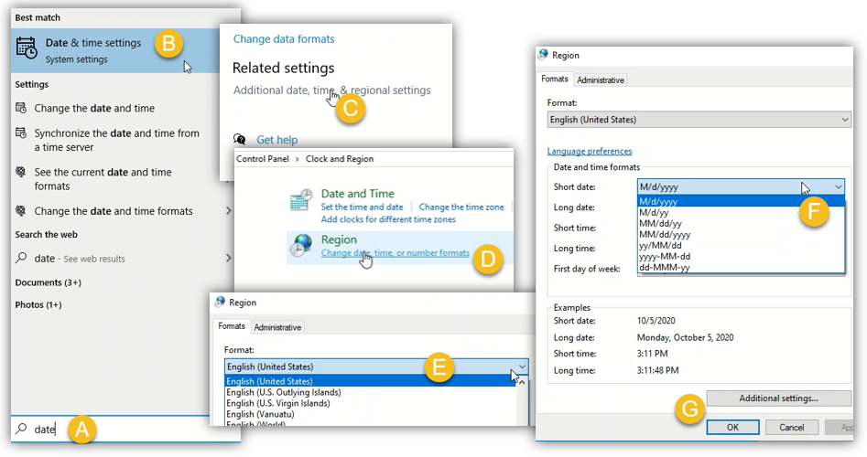Choose yy/MM/dd short date option
The height and width of the screenshot is (457, 867).
pyautogui.click(x=741, y=246)
